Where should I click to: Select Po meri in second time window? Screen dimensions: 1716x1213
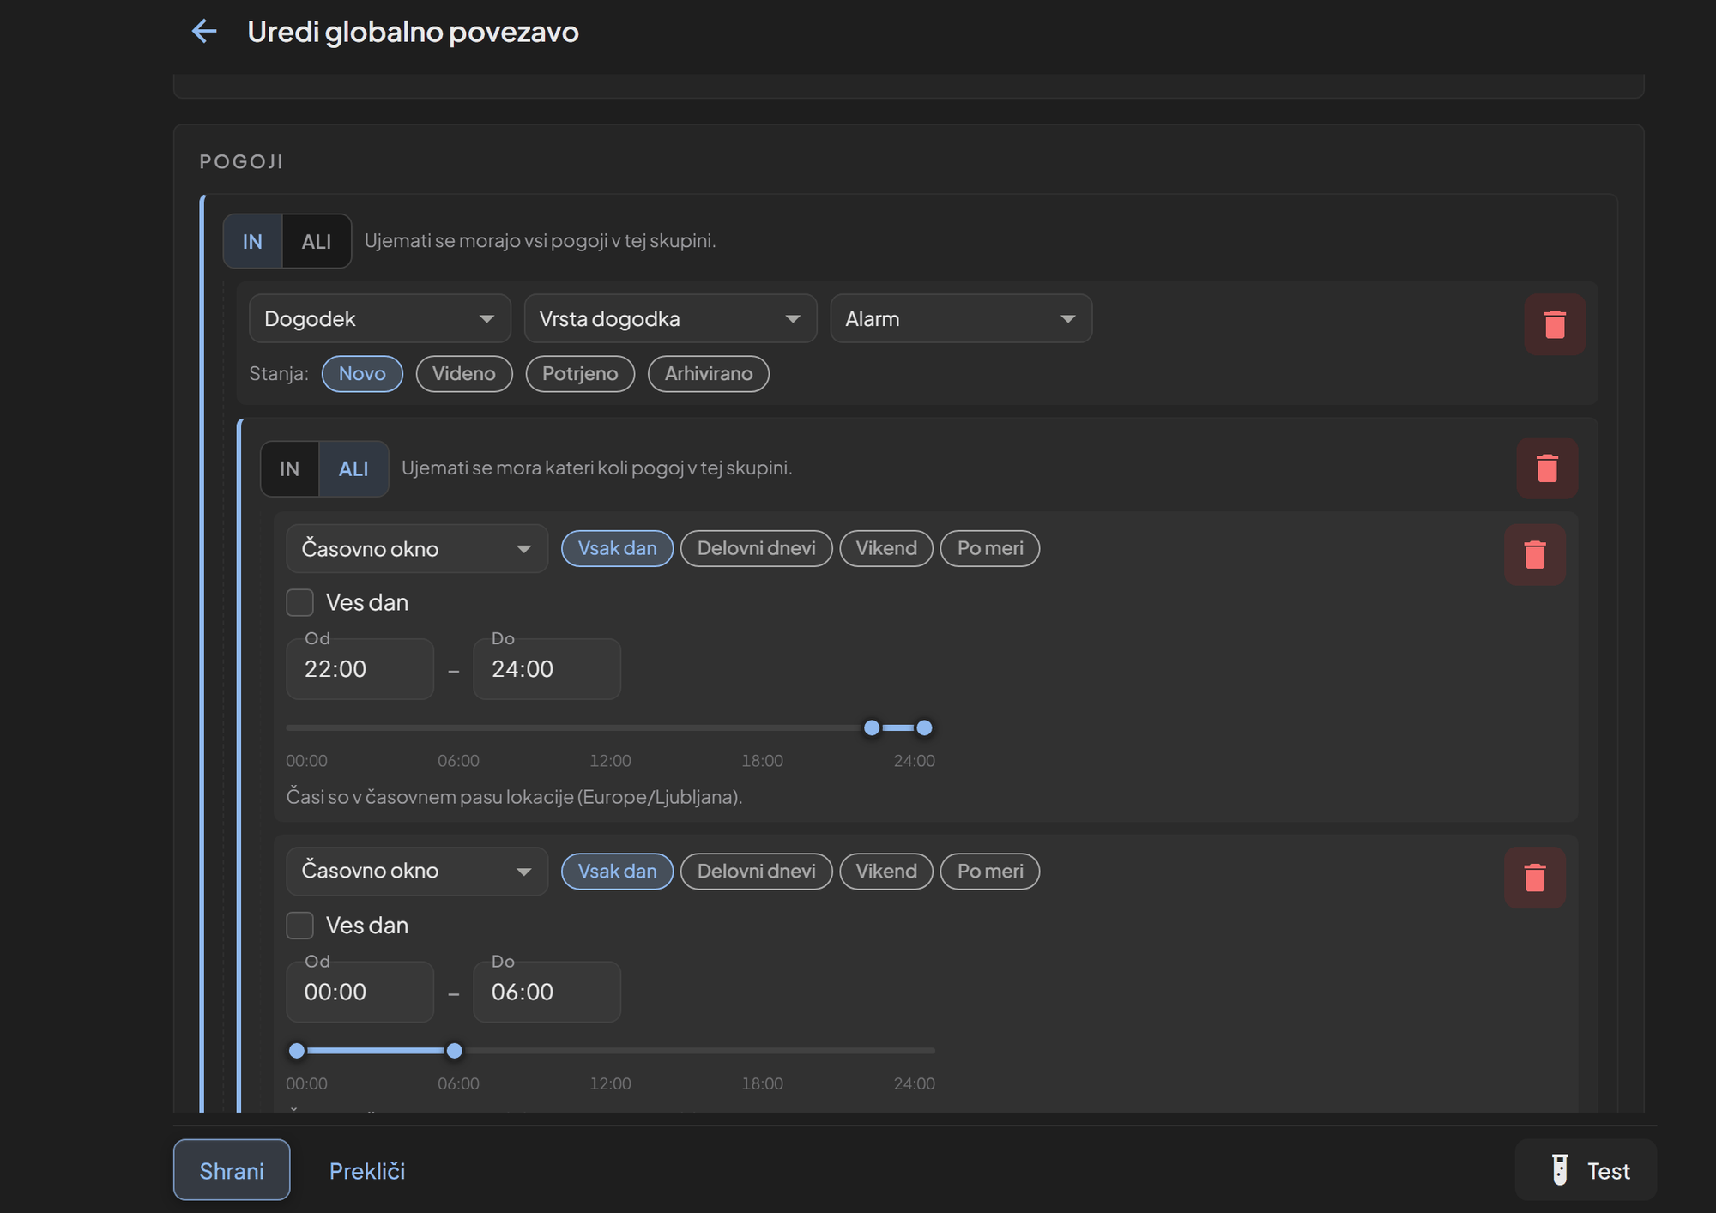point(990,872)
